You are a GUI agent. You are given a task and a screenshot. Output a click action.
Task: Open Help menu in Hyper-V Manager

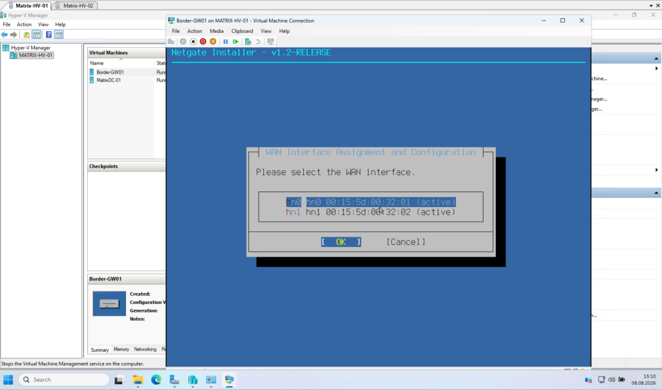click(x=60, y=25)
